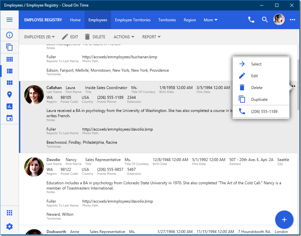Click the Callahan last name
Screen dimensions: 301x236
click(x=54, y=87)
